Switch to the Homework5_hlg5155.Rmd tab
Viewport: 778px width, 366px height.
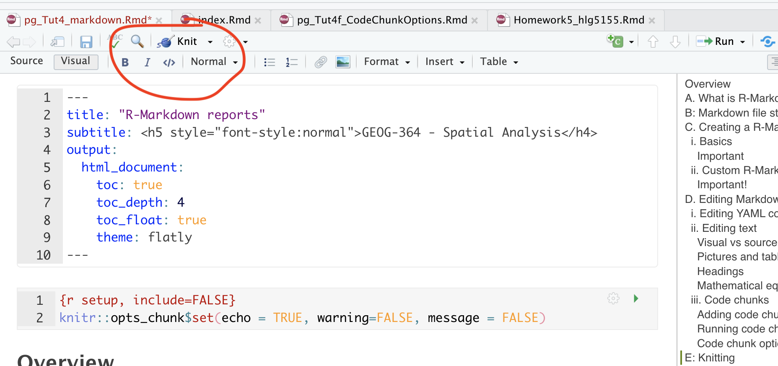click(578, 20)
